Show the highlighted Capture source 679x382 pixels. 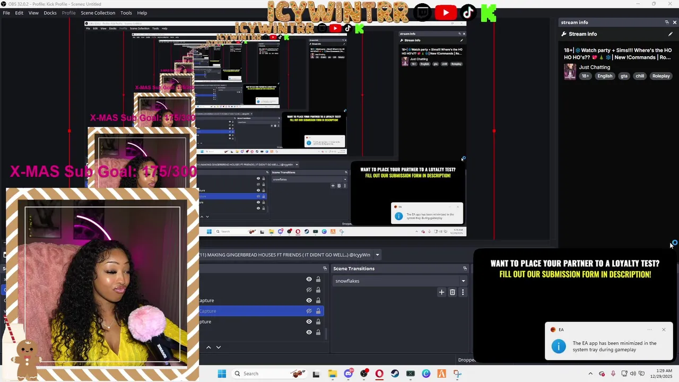click(309, 311)
